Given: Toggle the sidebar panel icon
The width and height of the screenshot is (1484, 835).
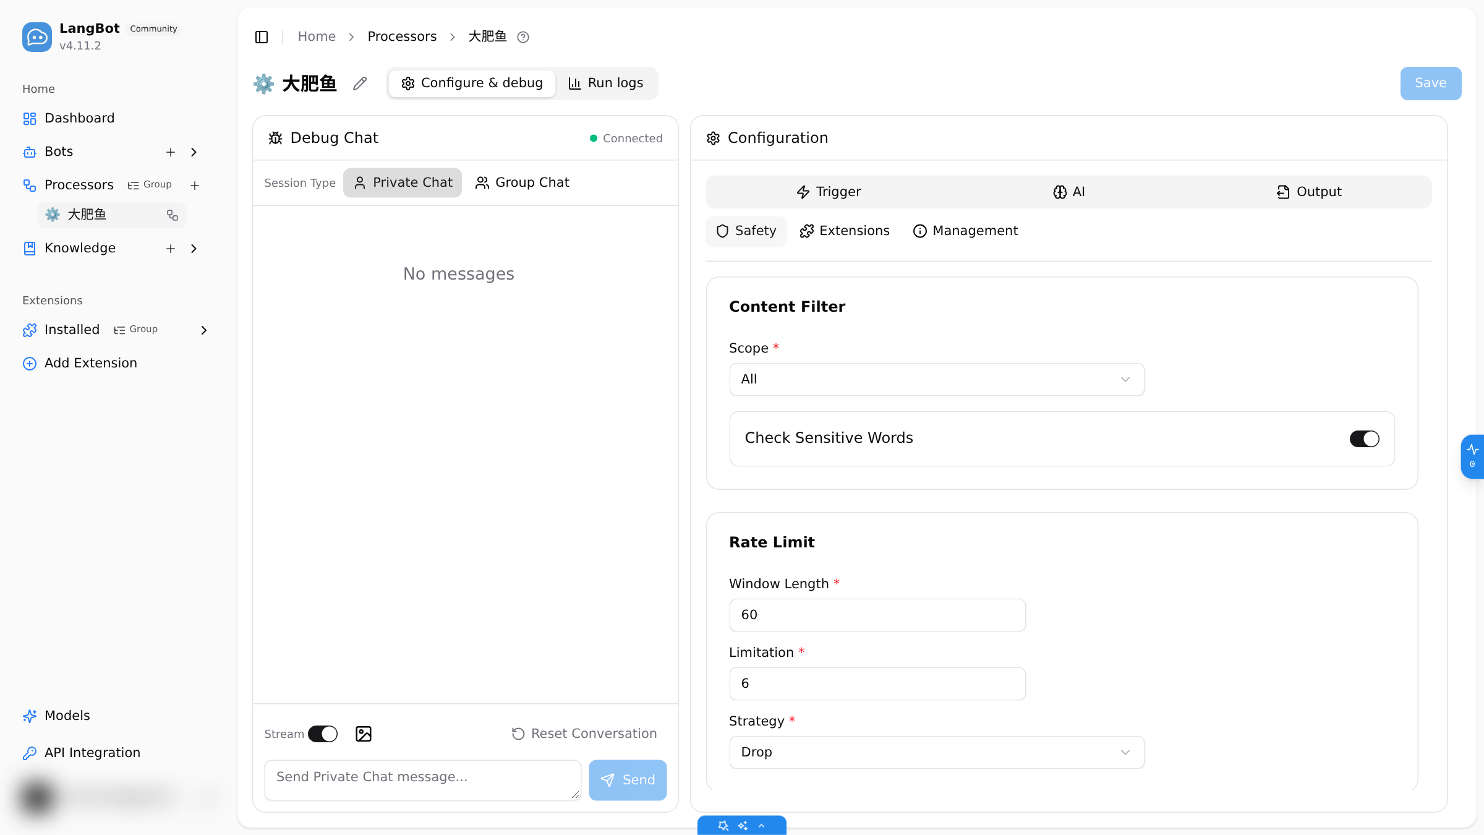Looking at the screenshot, I should coord(262,37).
